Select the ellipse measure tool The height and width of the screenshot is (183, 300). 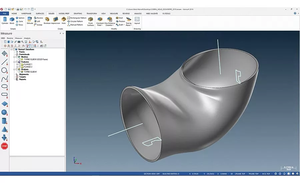4,87
